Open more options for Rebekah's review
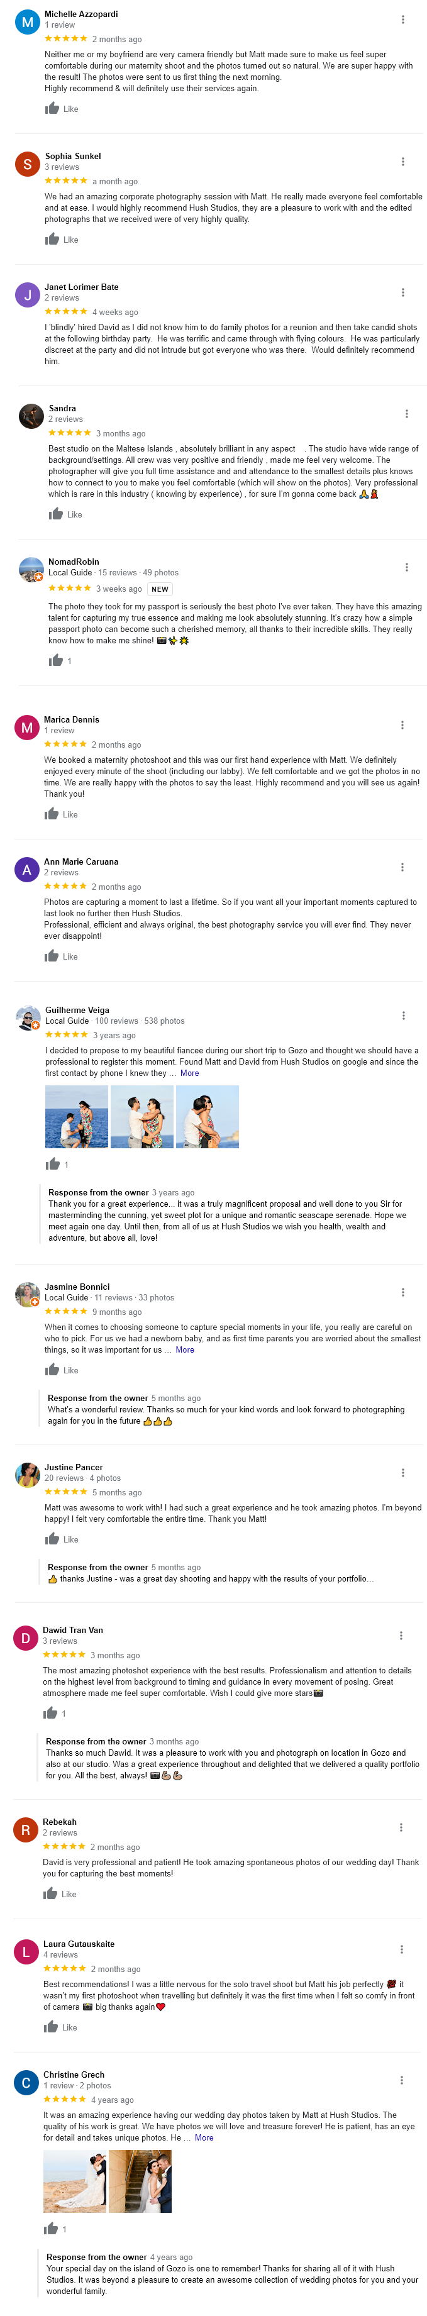Image resolution: width=427 pixels, height=2316 pixels. click(401, 1827)
